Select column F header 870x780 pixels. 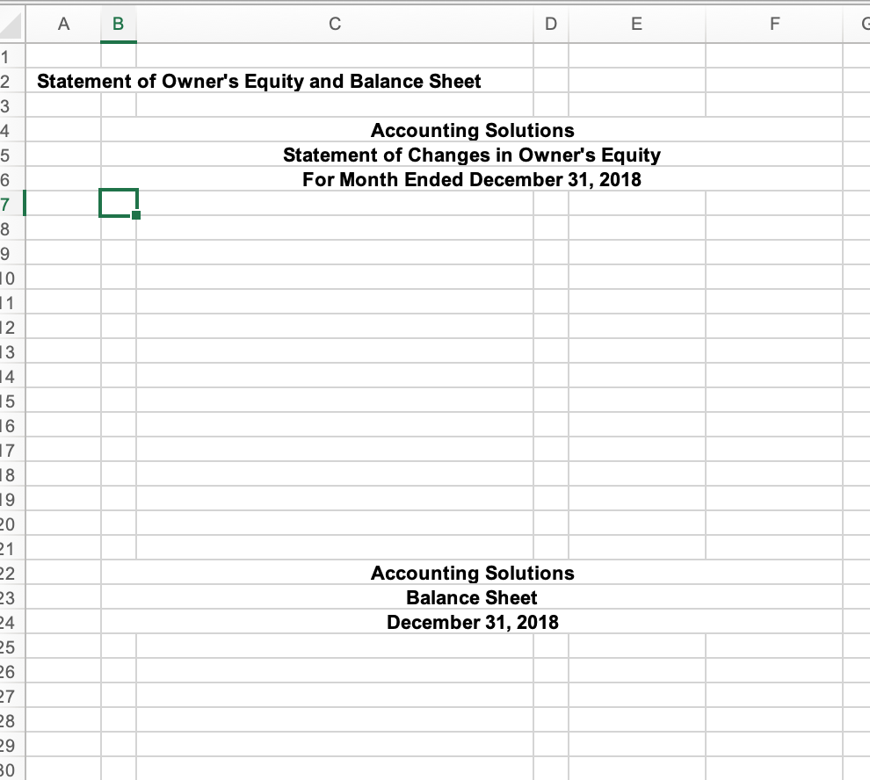tap(774, 24)
